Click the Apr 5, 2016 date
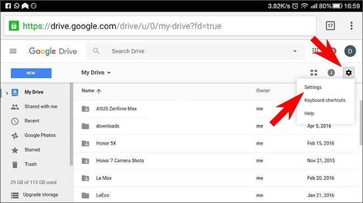Screen dimensions: 363x203 [319, 126]
